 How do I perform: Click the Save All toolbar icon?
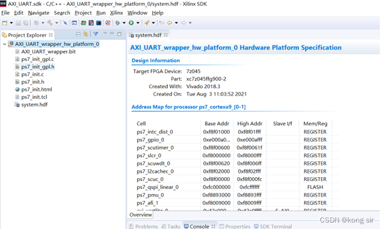click(25, 23)
